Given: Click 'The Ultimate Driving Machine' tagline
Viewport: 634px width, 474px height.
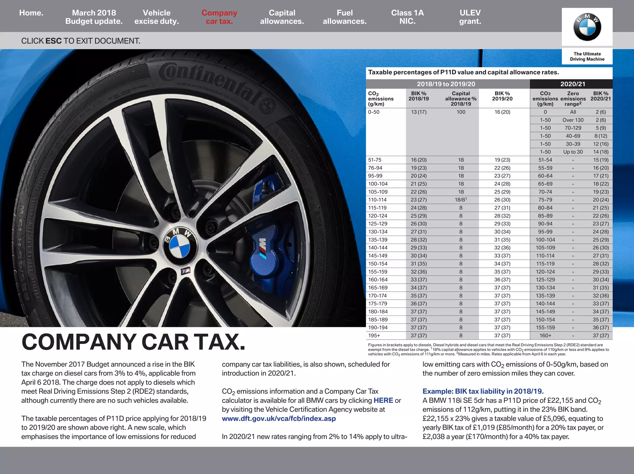Looking at the screenshot, I should coord(587,56).
